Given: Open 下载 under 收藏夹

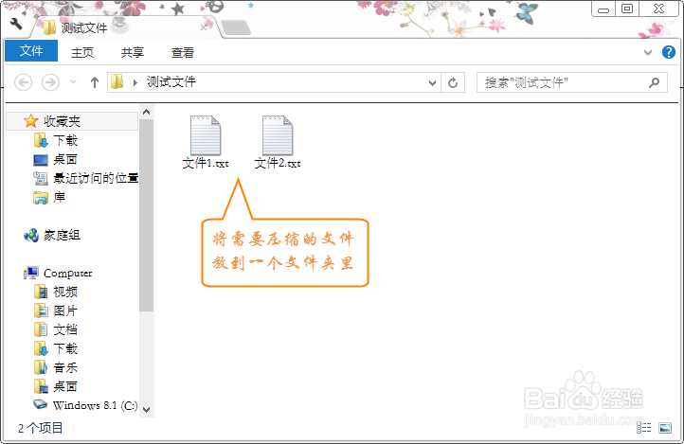Looking at the screenshot, I should [x=65, y=140].
